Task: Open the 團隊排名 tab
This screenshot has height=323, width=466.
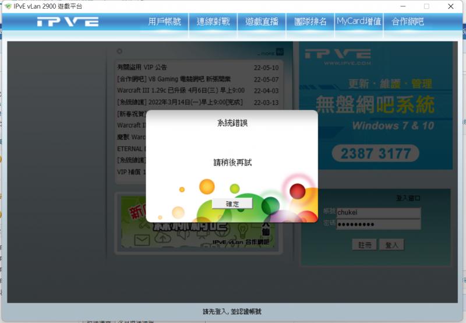Action: [310, 22]
